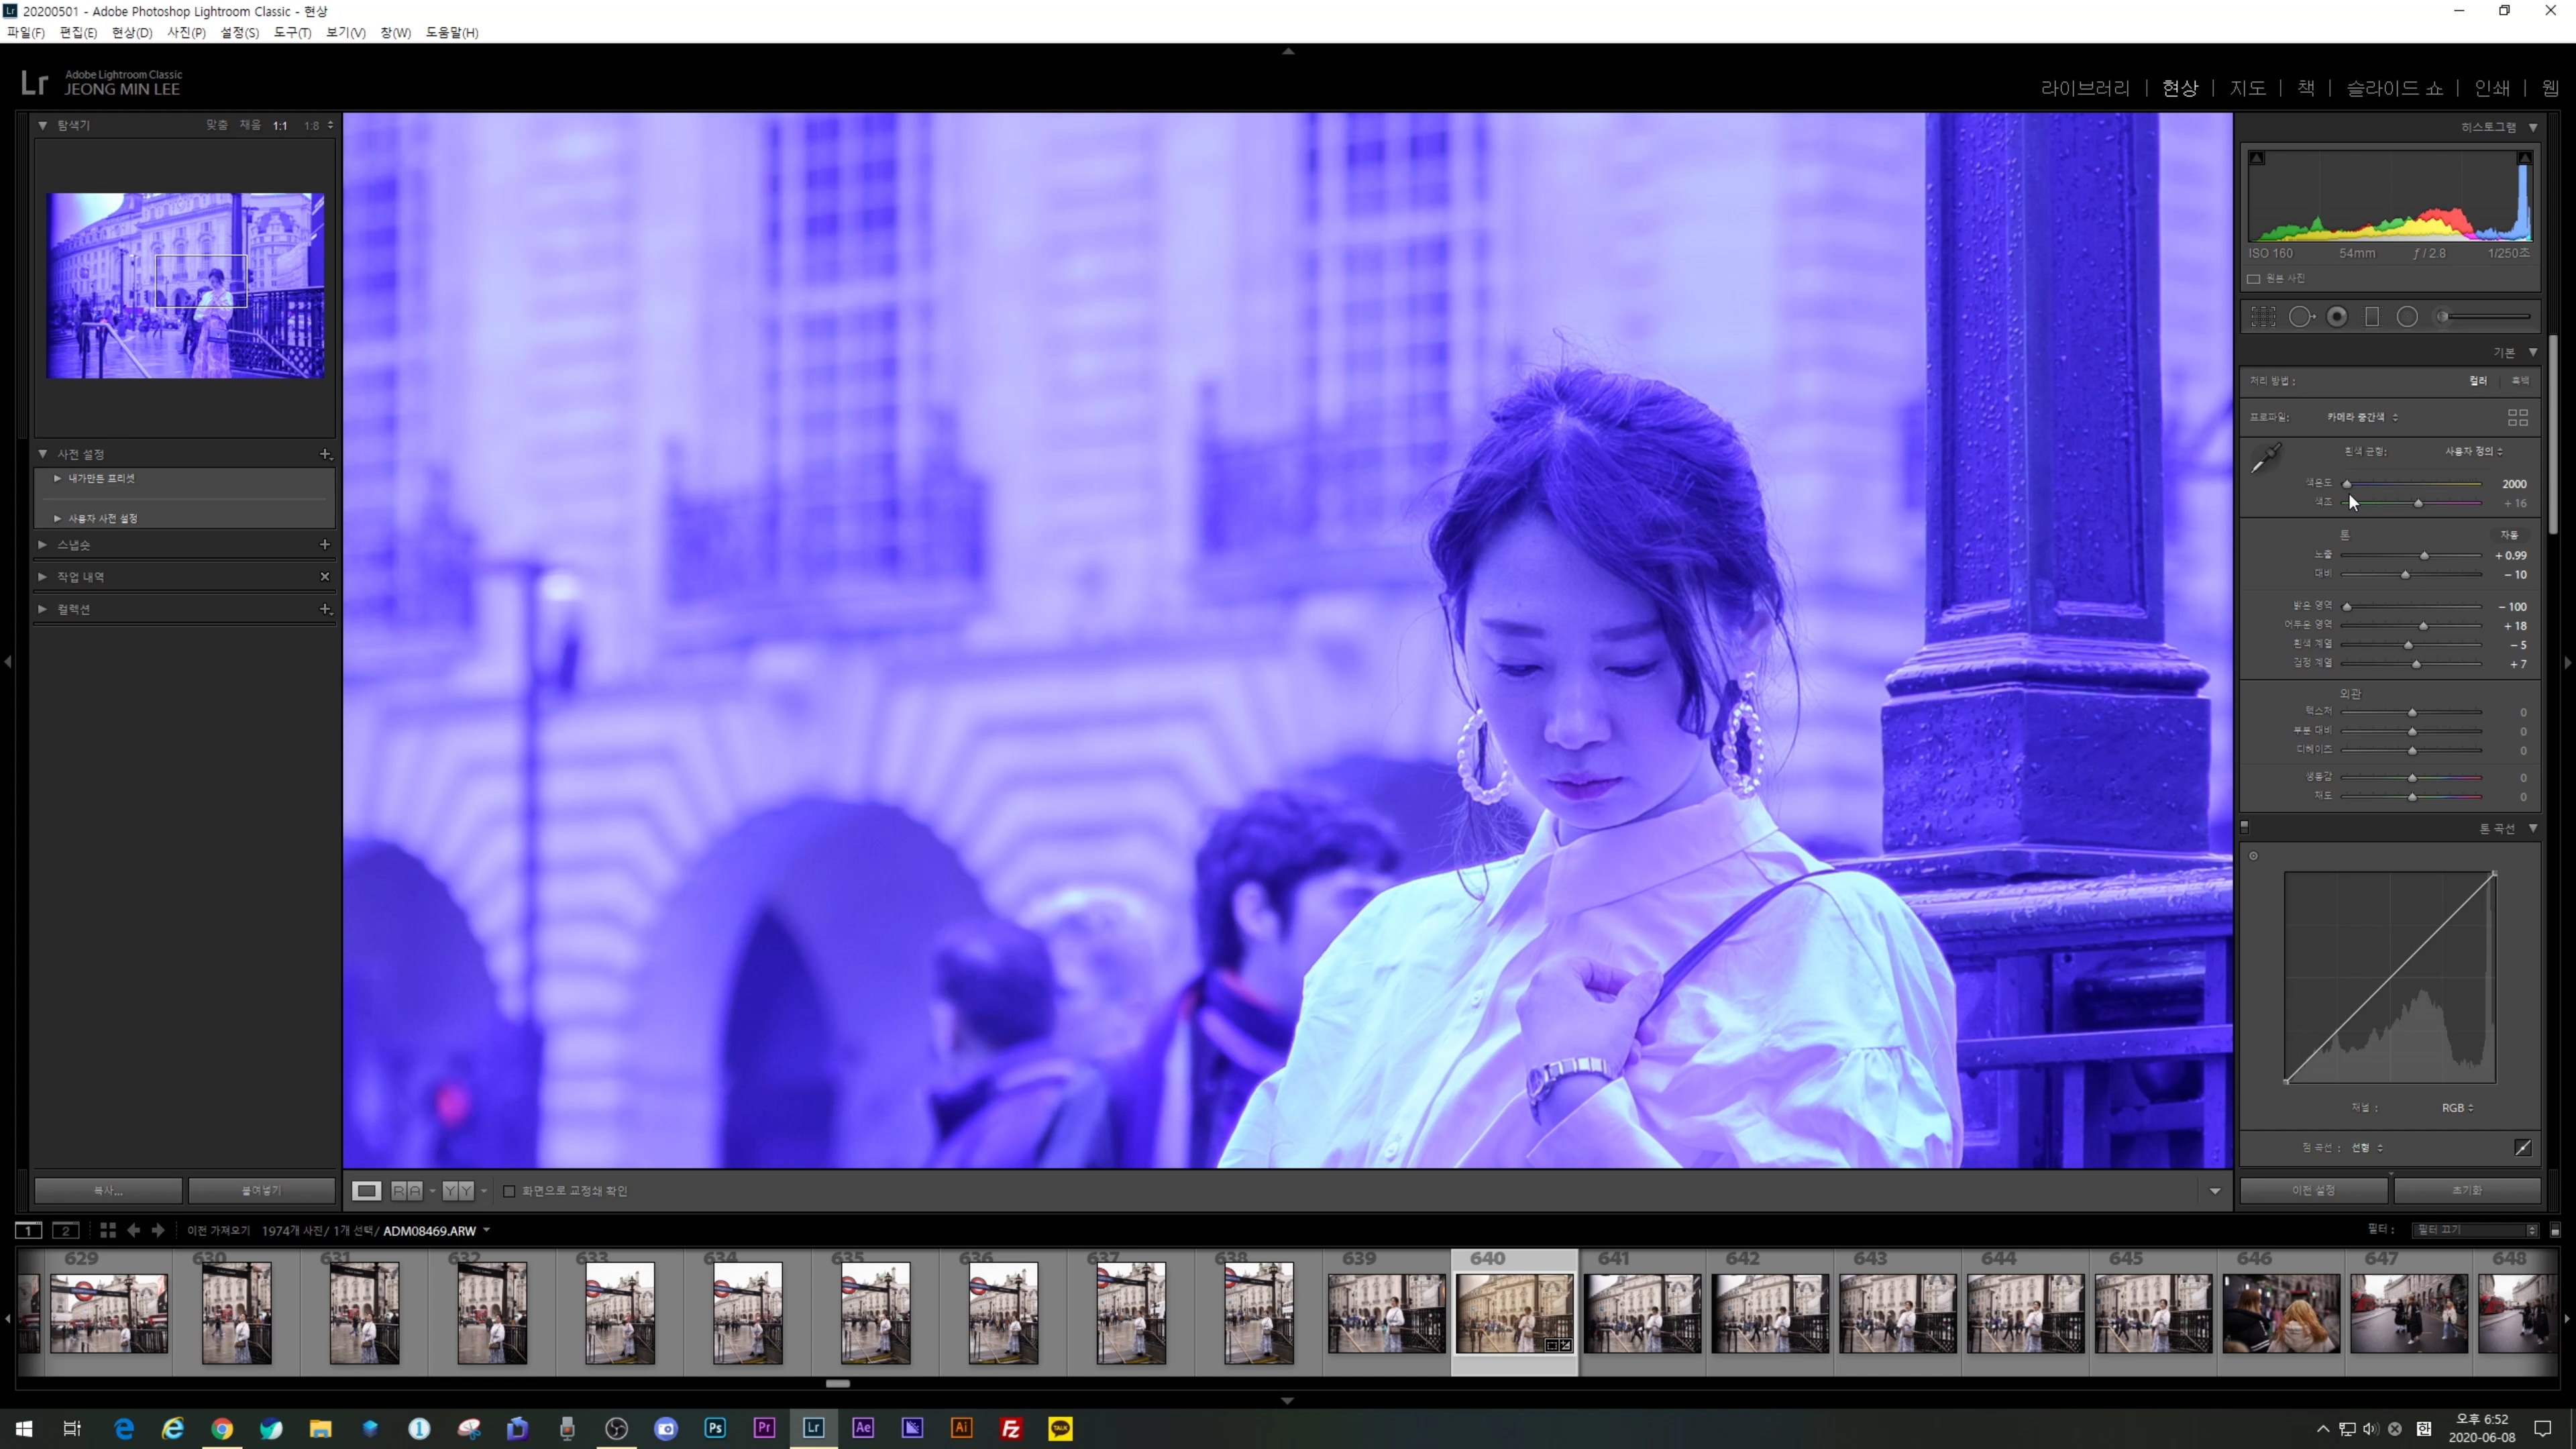
Task: Enable the 원본 사진 checkbox
Action: (x=2254, y=279)
